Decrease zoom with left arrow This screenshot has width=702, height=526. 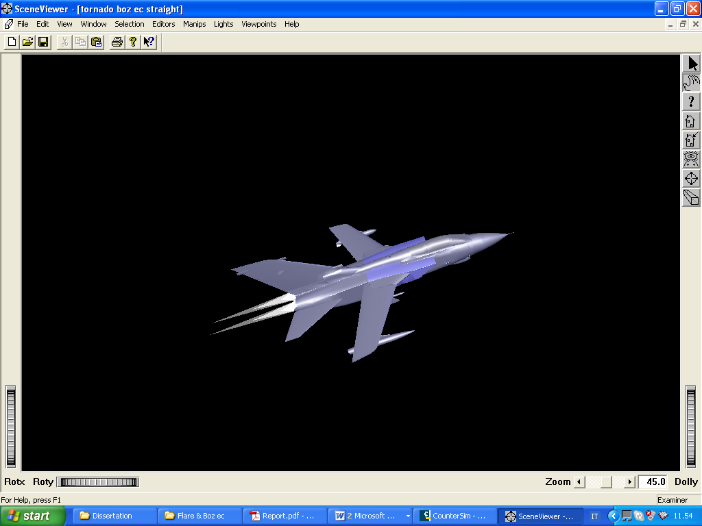pyautogui.click(x=579, y=482)
